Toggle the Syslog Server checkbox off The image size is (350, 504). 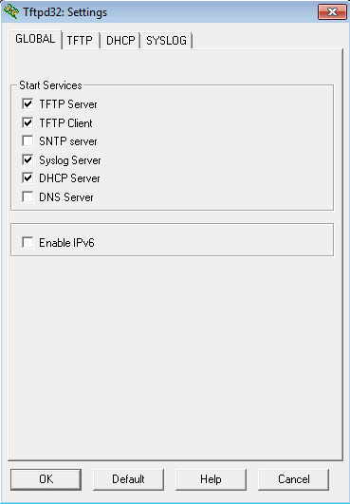pos(28,159)
